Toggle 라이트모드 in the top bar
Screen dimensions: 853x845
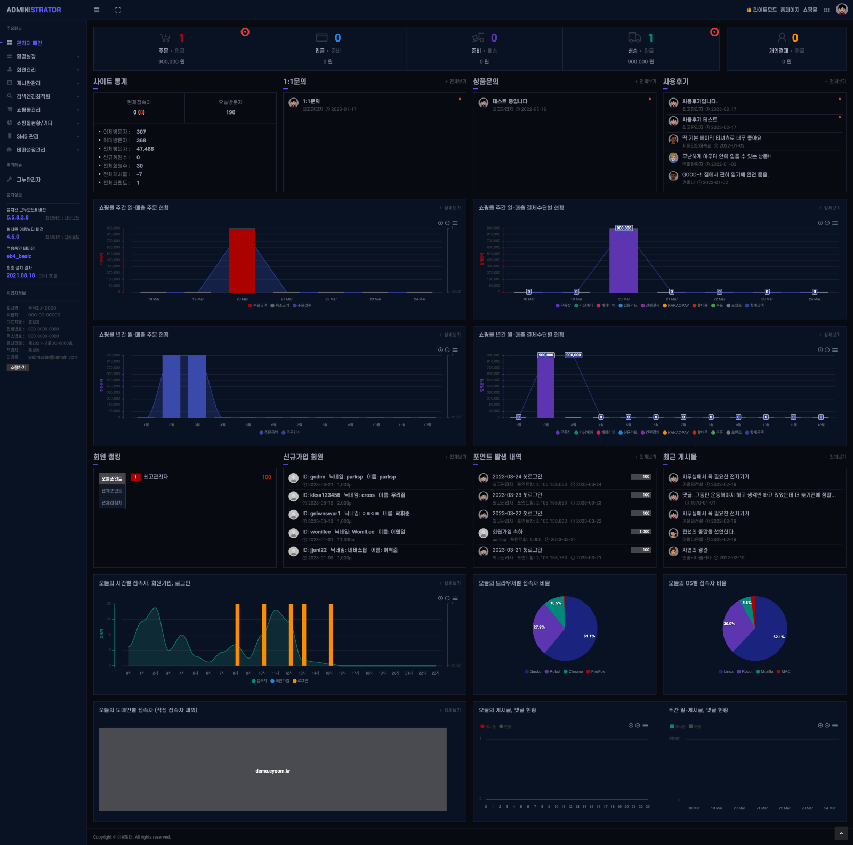(x=766, y=10)
